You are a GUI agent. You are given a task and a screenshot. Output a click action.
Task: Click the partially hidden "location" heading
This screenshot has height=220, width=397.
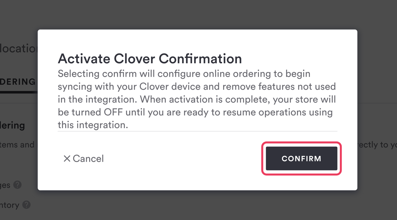[x=19, y=48]
